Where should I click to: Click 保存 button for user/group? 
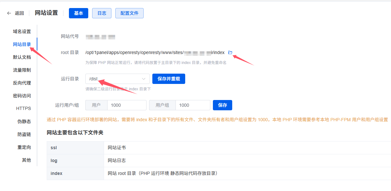(223, 105)
